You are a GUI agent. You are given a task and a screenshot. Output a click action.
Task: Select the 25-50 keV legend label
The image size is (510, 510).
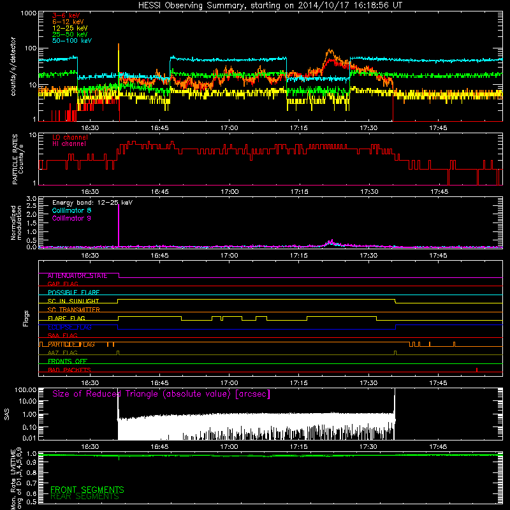pos(70,34)
